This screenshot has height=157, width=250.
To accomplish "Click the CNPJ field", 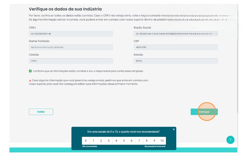I will [71, 34].
